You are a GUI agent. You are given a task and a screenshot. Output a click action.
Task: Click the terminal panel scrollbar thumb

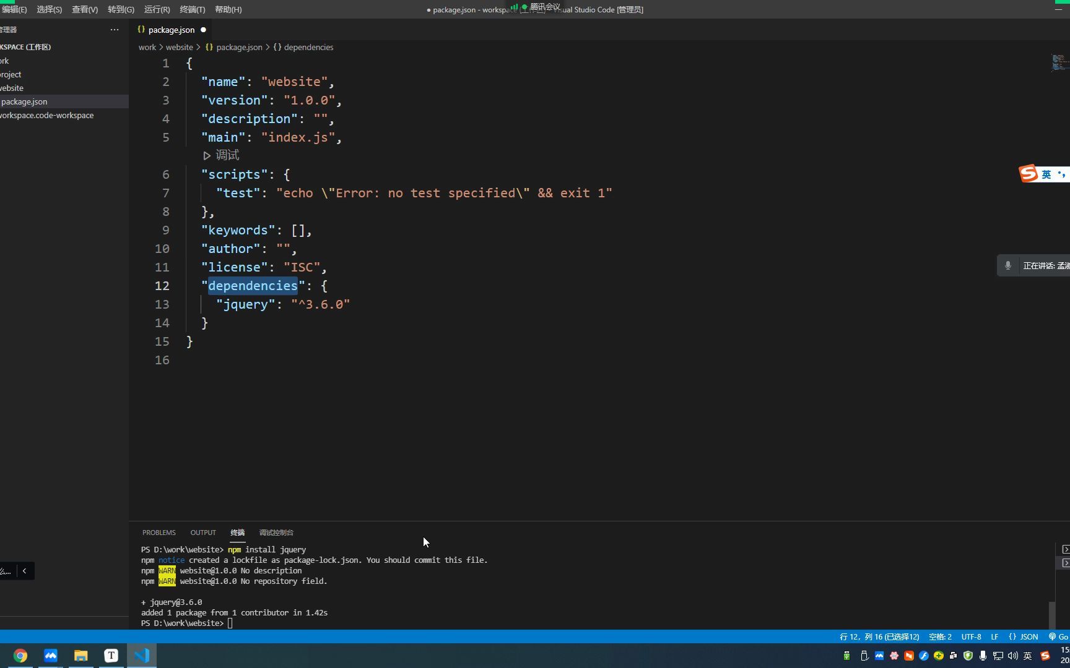[x=1052, y=615]
